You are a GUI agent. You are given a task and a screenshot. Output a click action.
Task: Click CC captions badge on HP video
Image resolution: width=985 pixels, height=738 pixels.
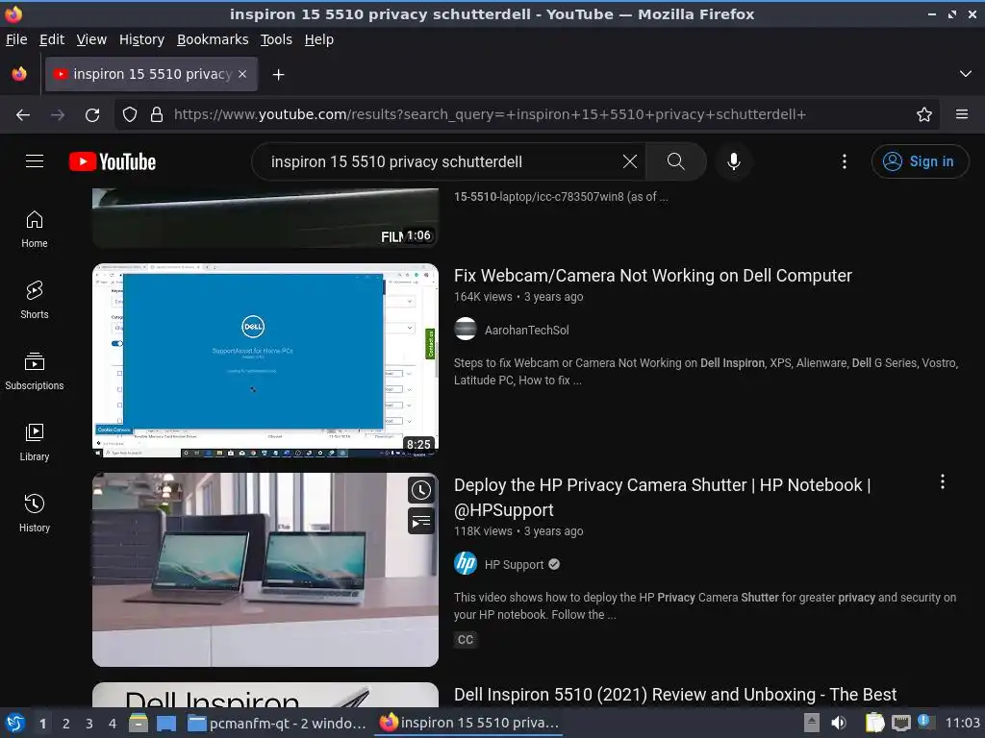coord(466,639)
